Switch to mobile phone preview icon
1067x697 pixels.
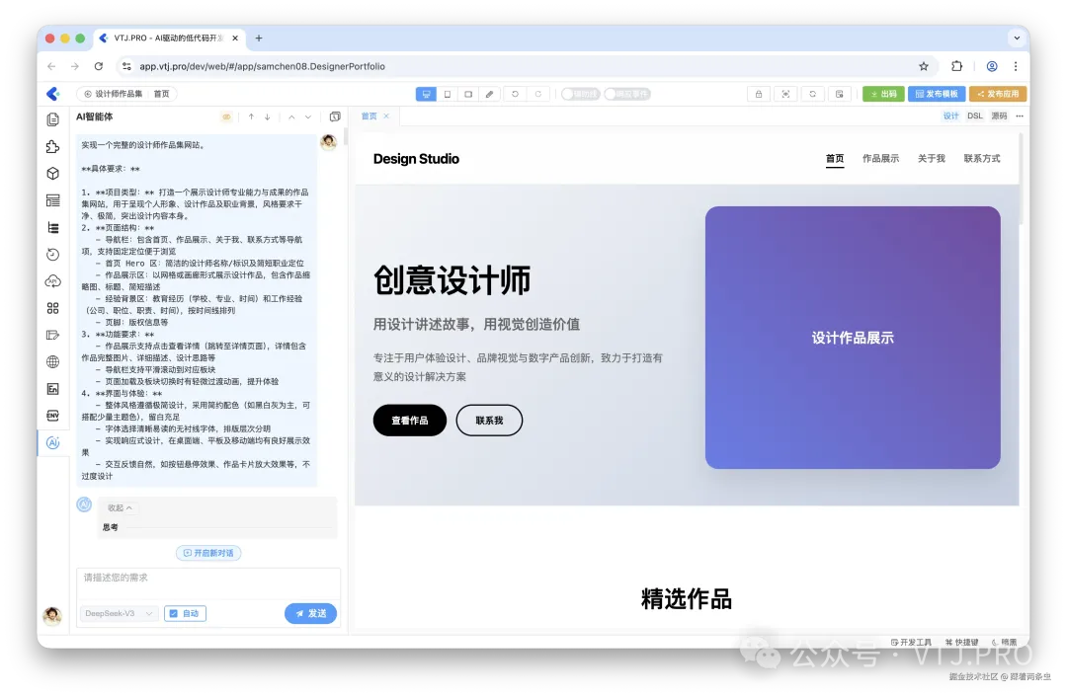448,93
